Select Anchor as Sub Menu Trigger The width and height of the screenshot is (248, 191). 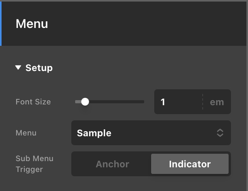(x=112, y=164)
